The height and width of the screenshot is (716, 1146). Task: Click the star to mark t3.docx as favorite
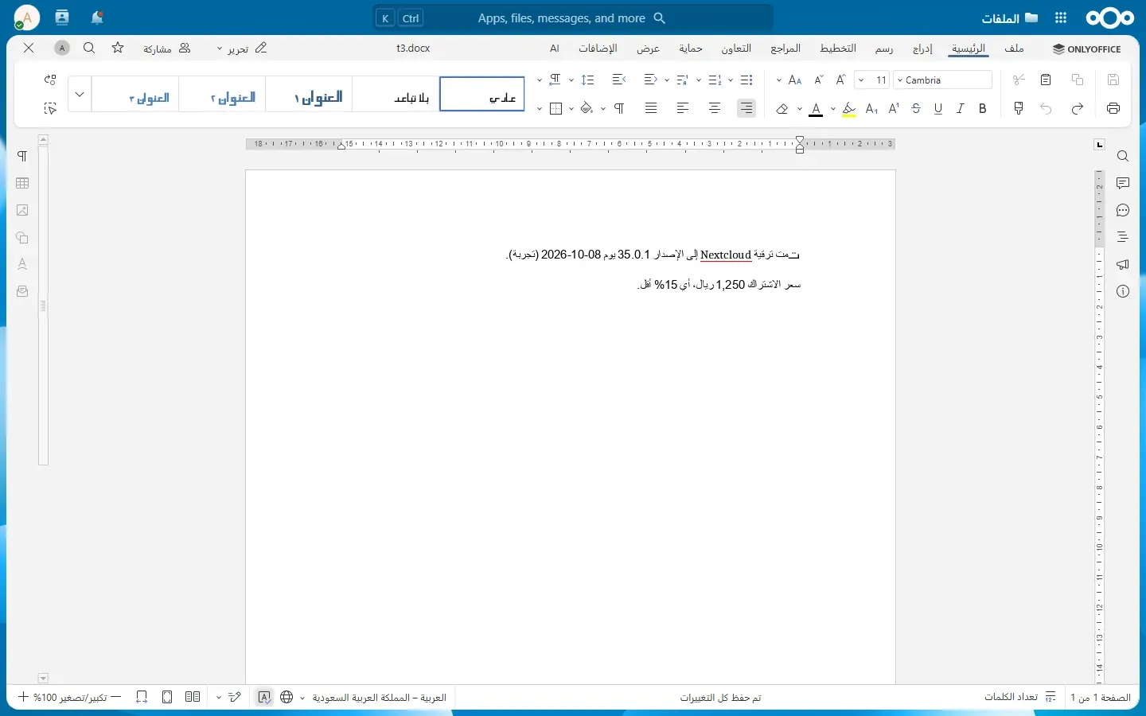118,49
